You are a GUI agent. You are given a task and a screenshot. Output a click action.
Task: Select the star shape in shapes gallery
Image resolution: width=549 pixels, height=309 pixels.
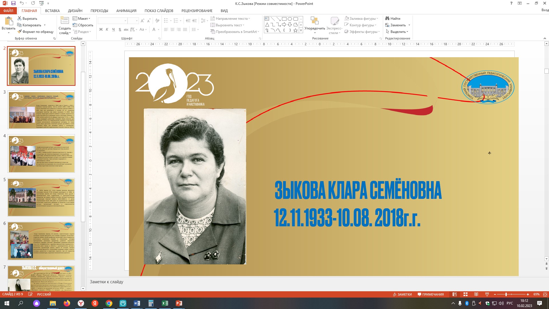[x=295, y=30]
